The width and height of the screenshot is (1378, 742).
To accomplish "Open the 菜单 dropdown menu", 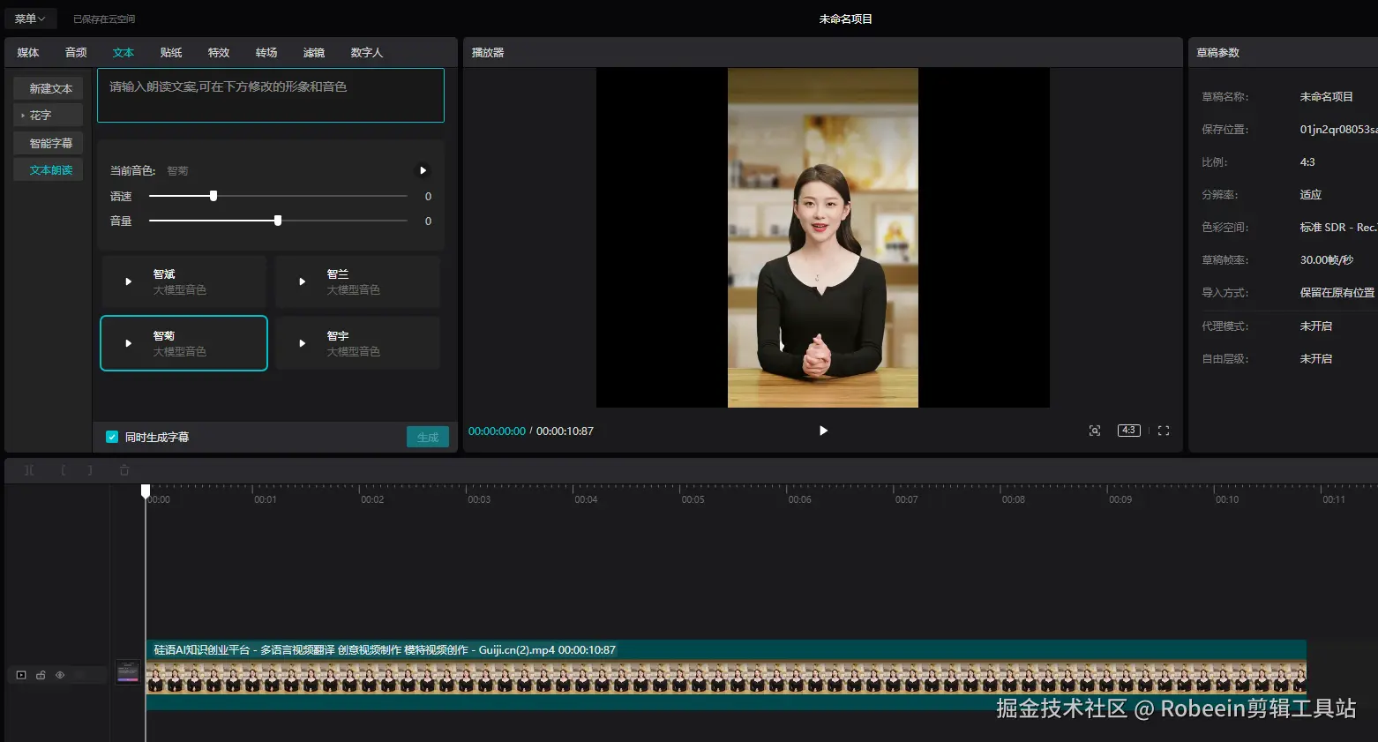I will [x=30, y=19].
